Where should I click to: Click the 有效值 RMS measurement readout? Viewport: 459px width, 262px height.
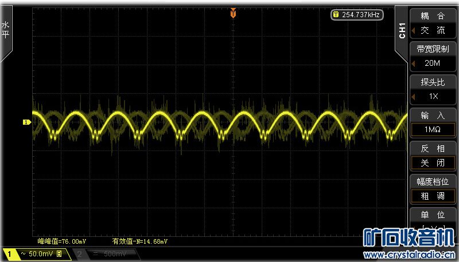pyautogui.click(x=139, y=241)
